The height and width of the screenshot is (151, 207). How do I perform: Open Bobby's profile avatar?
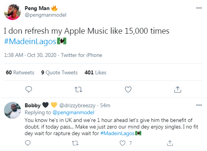12,110
